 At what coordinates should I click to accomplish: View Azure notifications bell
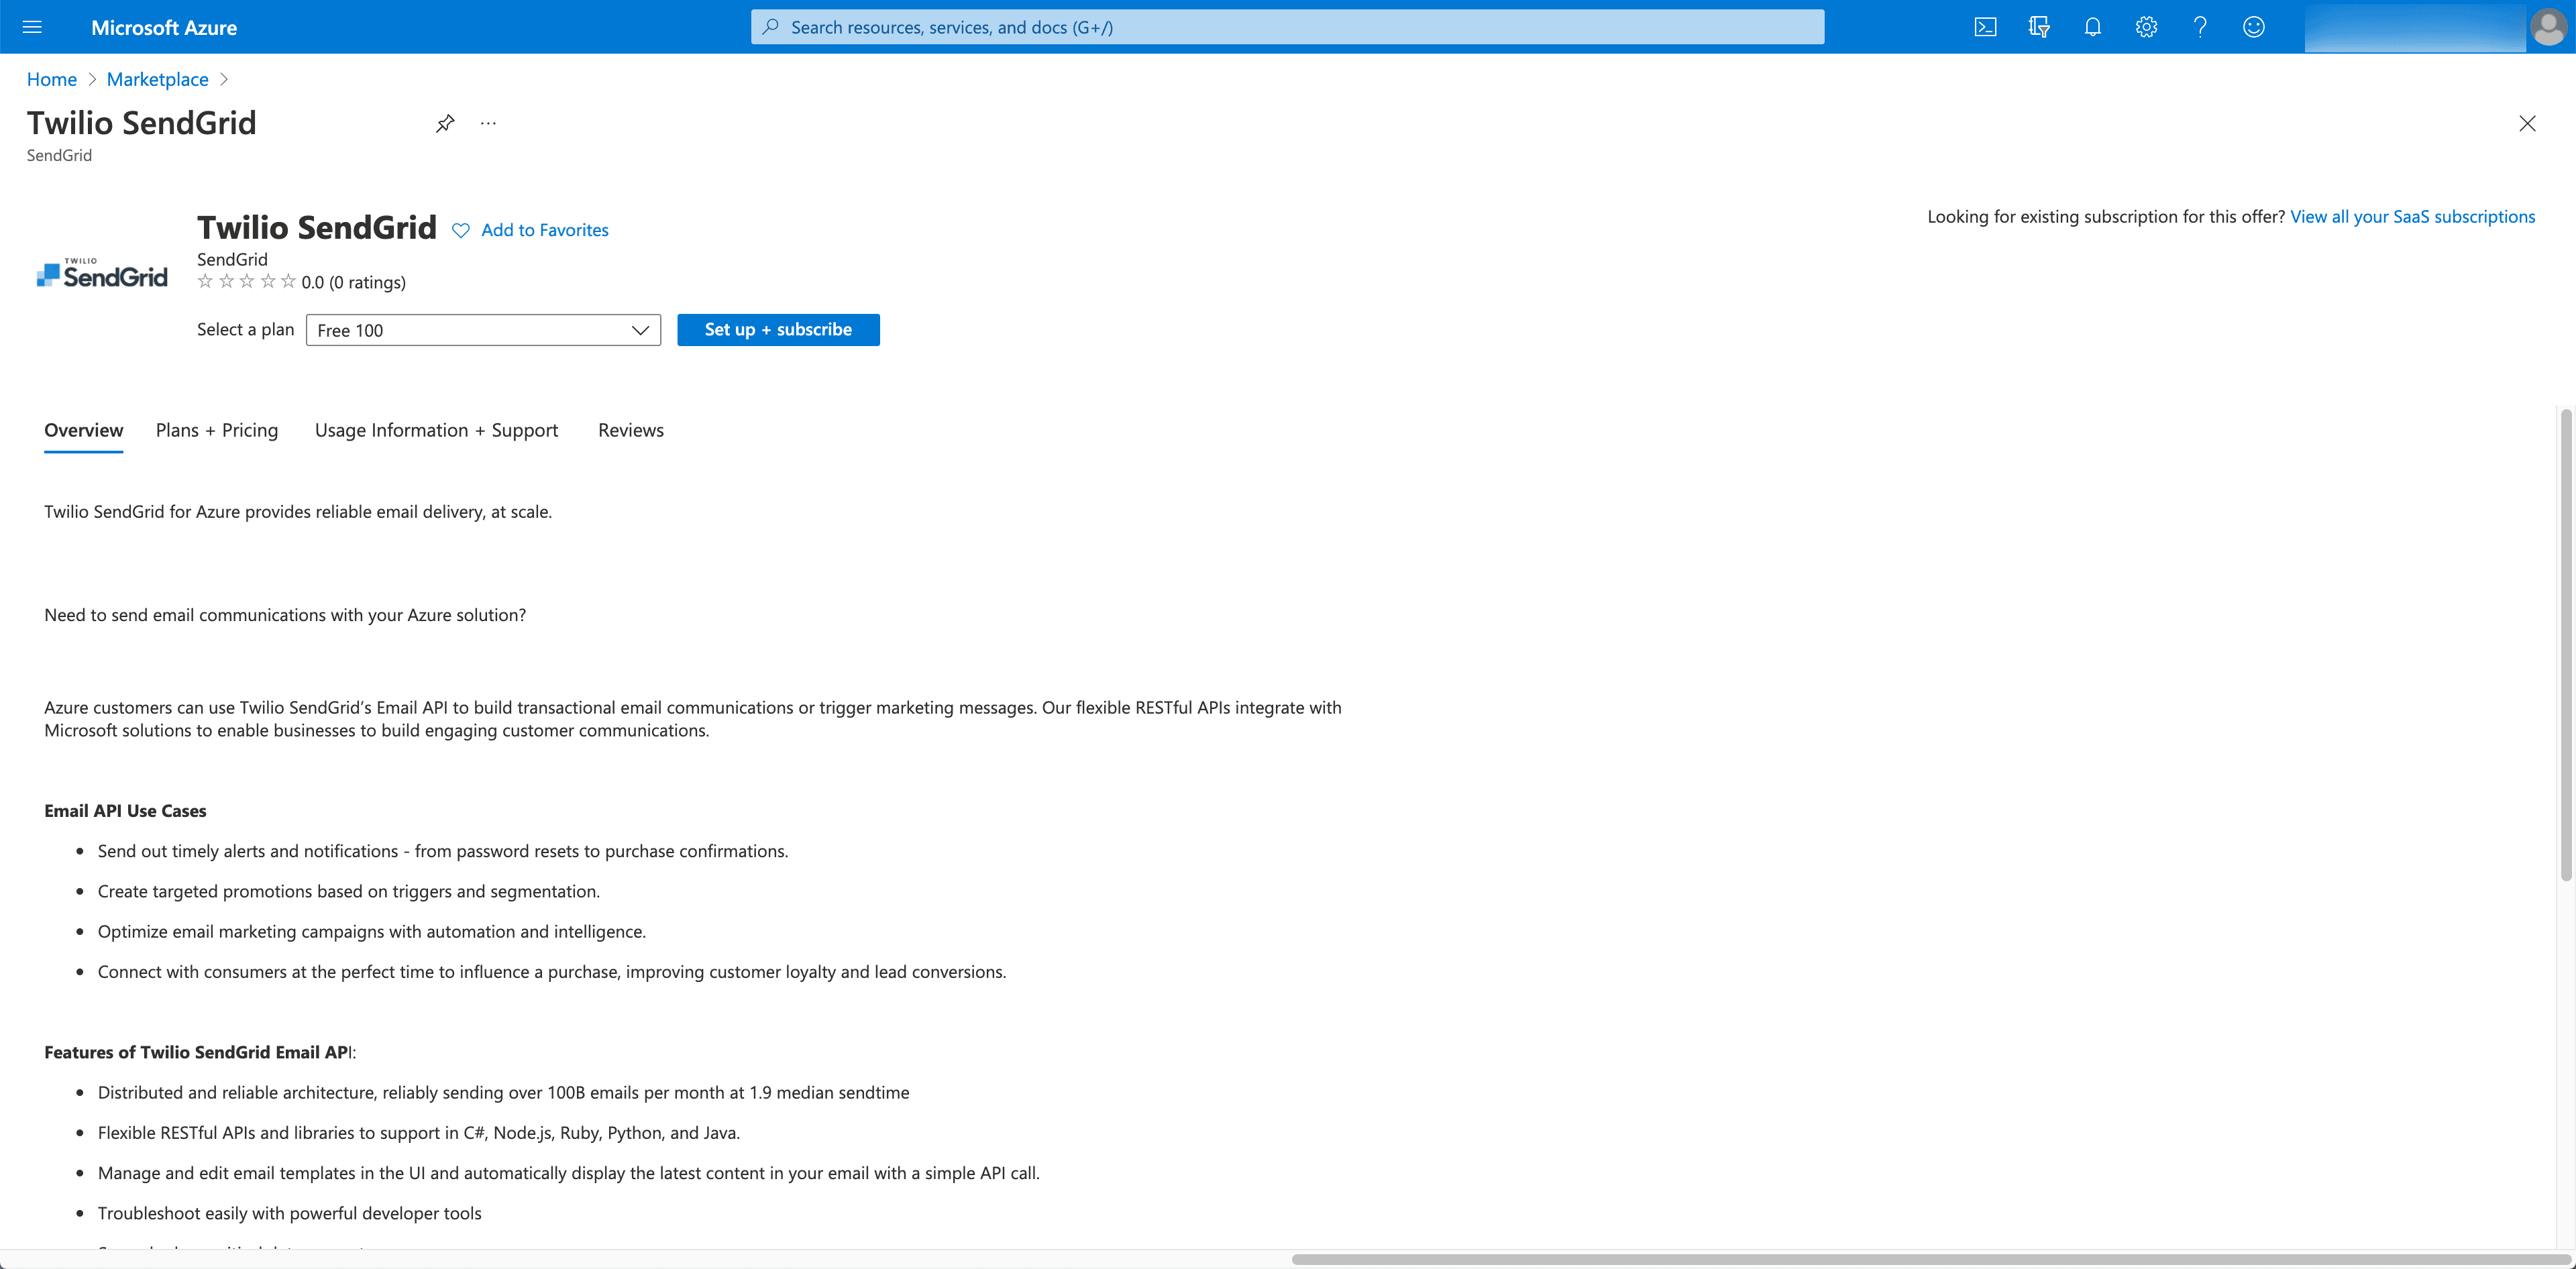(x=2092, y=26)
